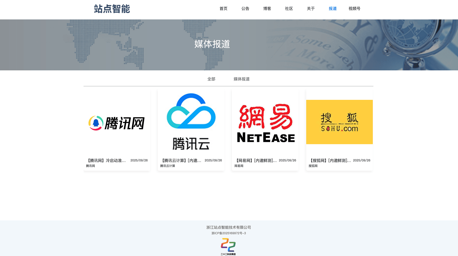Open the 首页 menu item
The width and height of the screenshot is (458, 256).
[223, 9]
